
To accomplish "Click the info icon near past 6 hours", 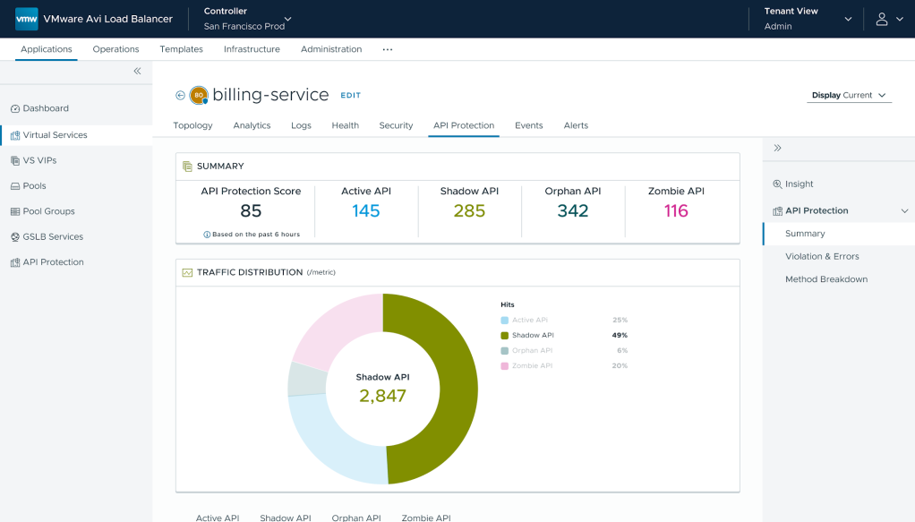I will pos(207,235).
